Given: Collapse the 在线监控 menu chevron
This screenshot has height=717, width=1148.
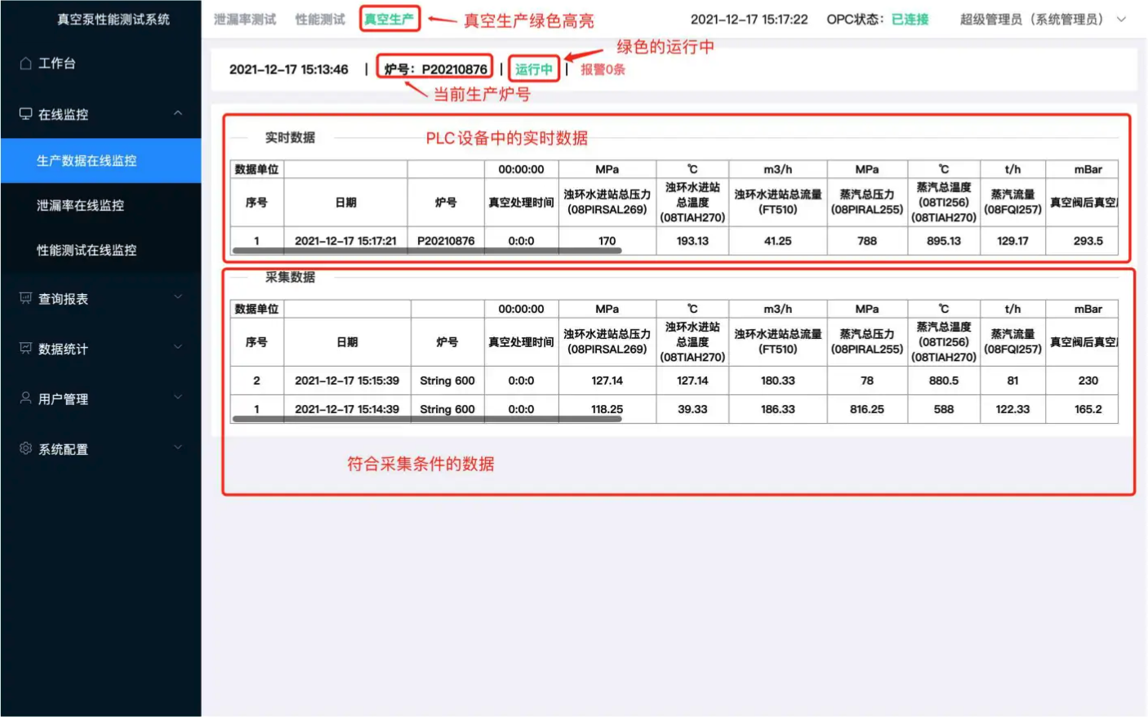Looking at the screenshot, I should click(x=178, y=114).
